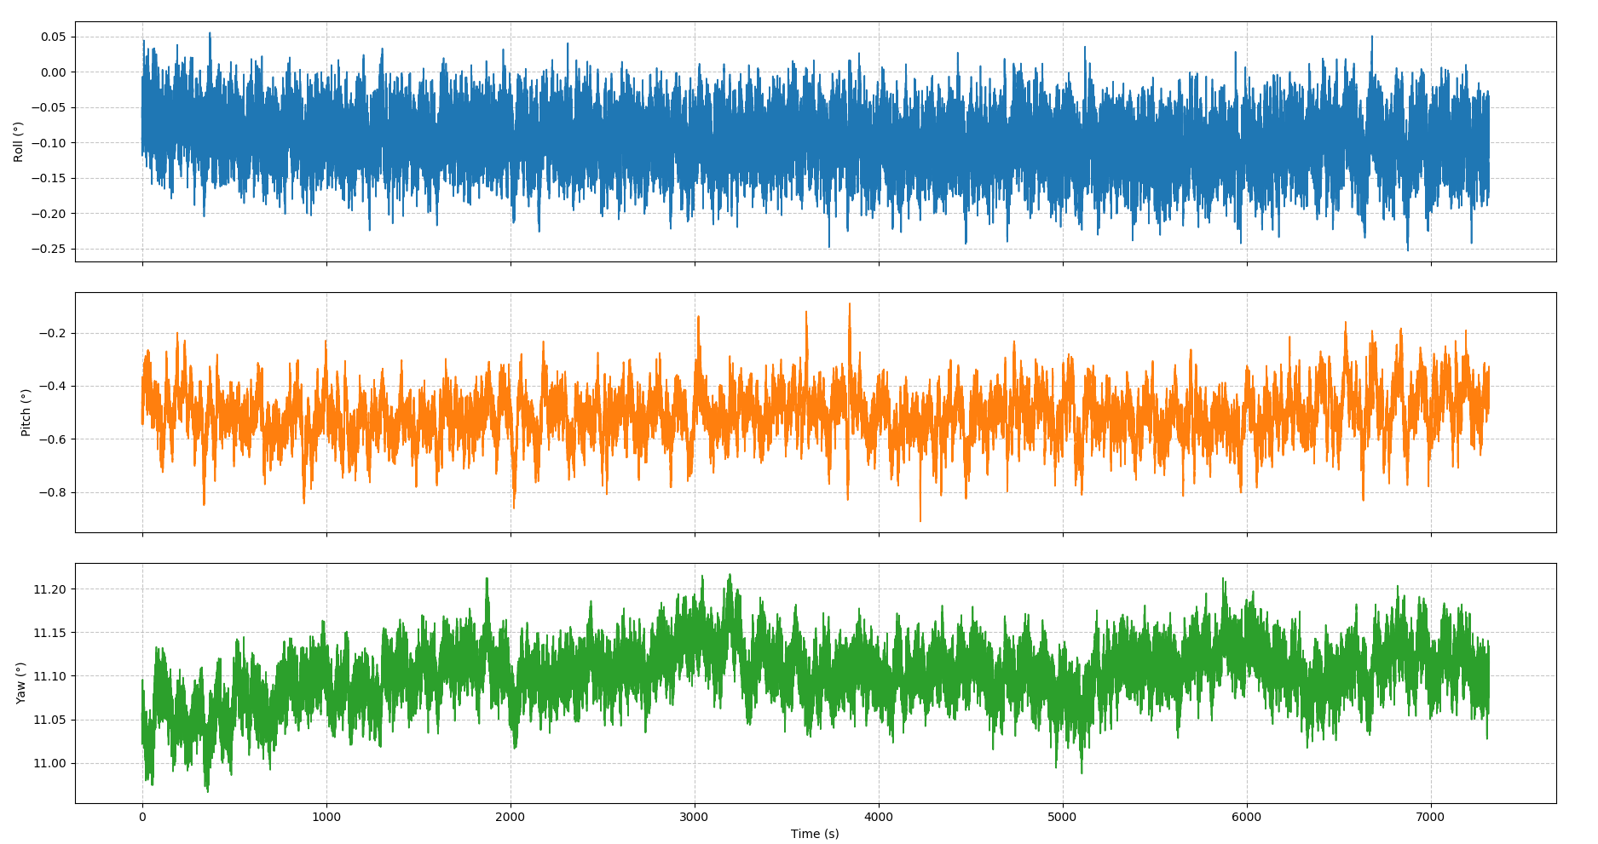Screen dimensions: 1598x844
Task: Click the Pitch (°) y-axis label
Action: [x=26, y=412]
